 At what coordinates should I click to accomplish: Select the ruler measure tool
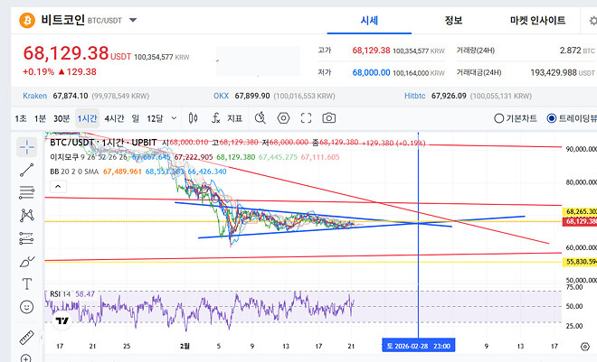point(27,337)
